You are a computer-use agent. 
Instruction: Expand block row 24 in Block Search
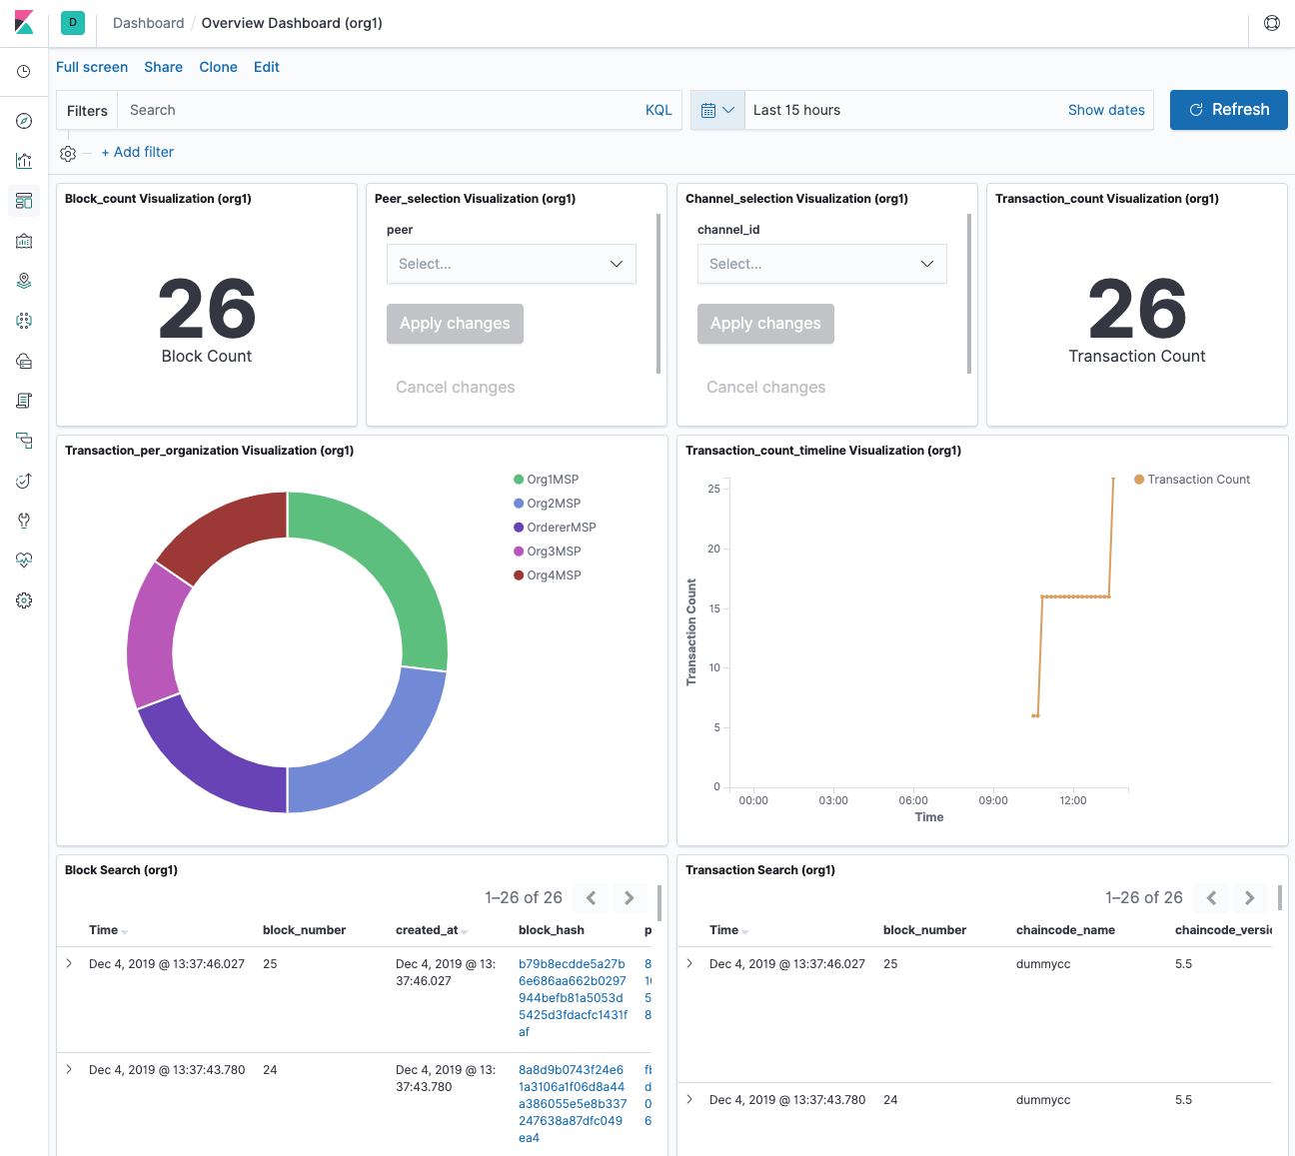tap(69, 1069)
